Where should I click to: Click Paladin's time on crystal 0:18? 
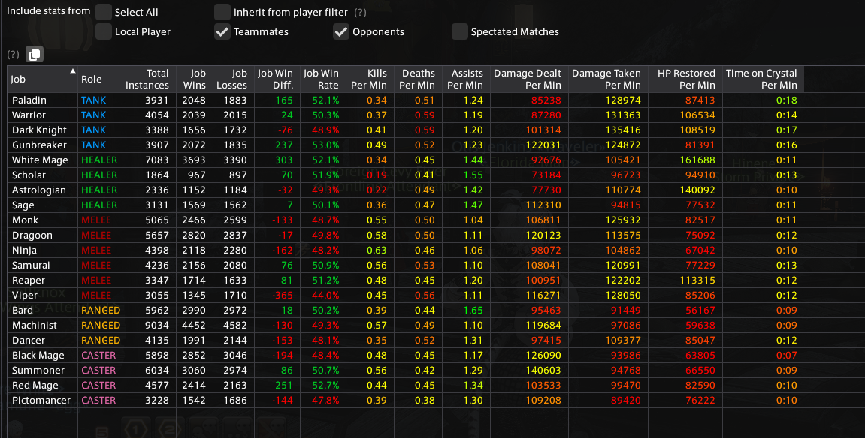[x=787, y=100]
